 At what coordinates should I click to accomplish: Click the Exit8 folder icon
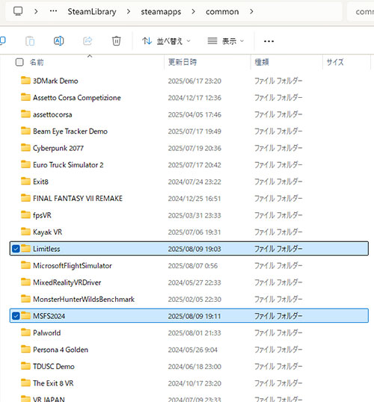25,182
